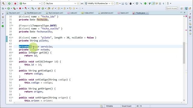Switch to the index.xhtml tab
193x108 pixels.
pyautogui.click(x=87, y=13)
